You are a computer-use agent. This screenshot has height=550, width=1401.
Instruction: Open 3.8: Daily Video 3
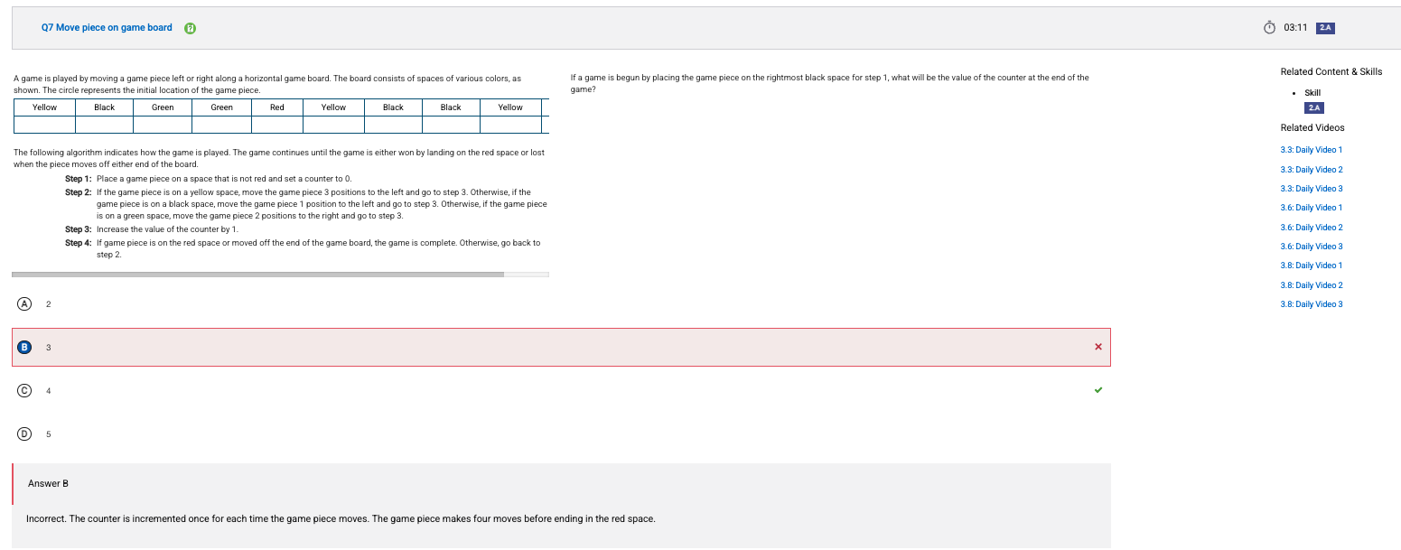[1311, 304]
